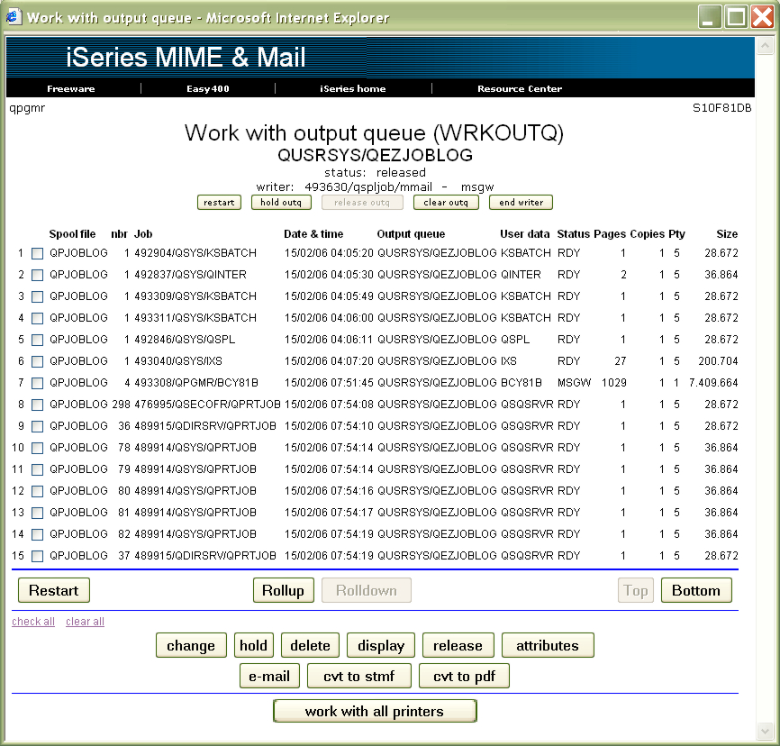Select row 11 checkbox for spool nbr 79
The height and width of the screenshot is (746, 780).
(x=37, y=469)
